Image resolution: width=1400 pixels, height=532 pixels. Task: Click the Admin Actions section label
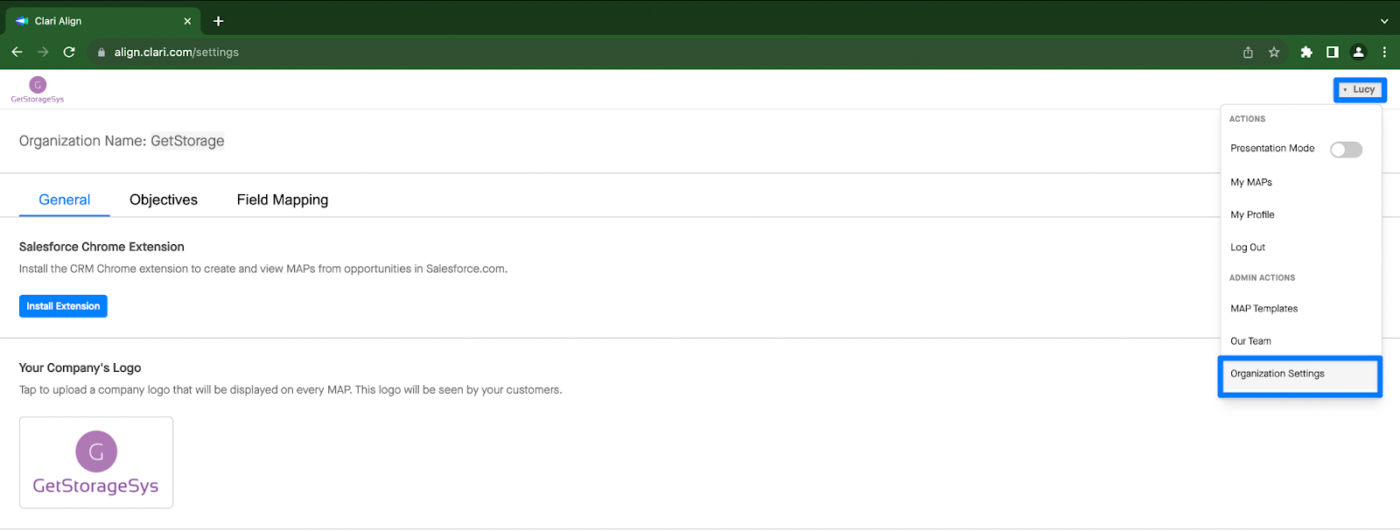[x=1262, y=278]
